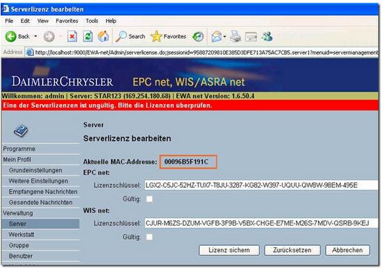Click the Mail envelope icon

217,37
